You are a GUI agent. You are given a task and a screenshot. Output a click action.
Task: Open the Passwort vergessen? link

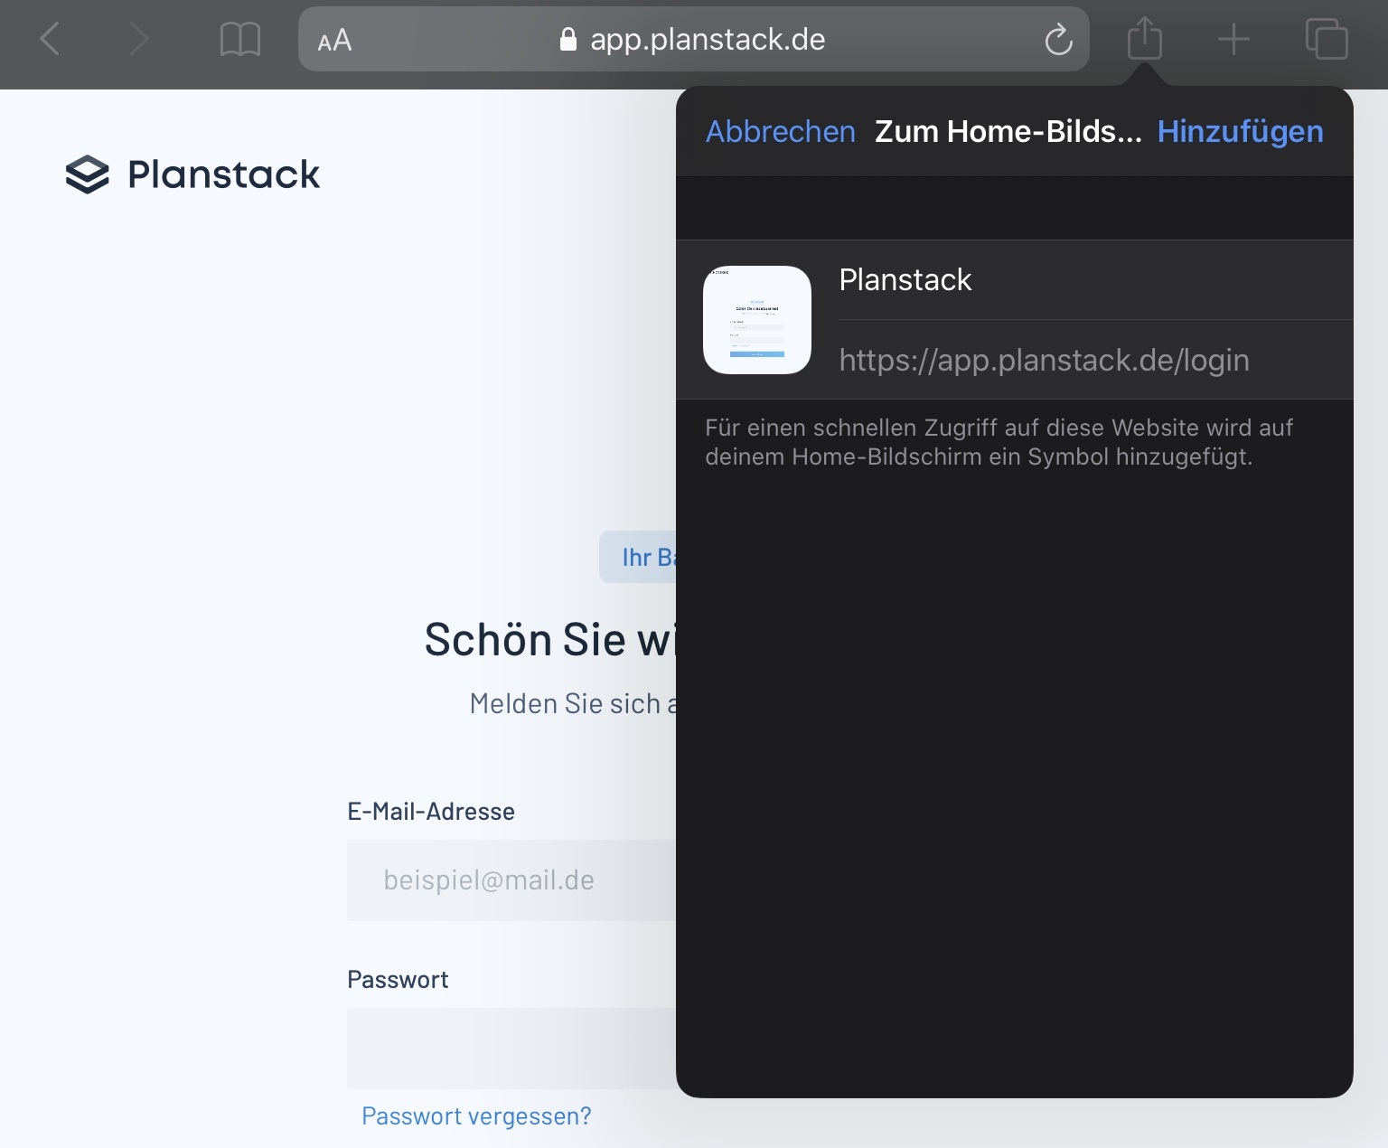coord(476,1116)
